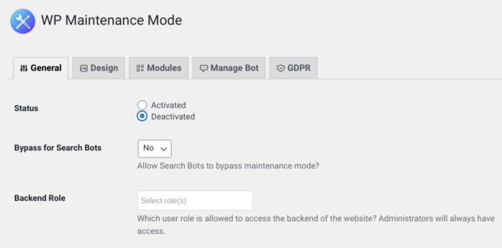Screen dimensions: 502x248
Task: Click the Backend Role label
Action: tap(40, 198)
